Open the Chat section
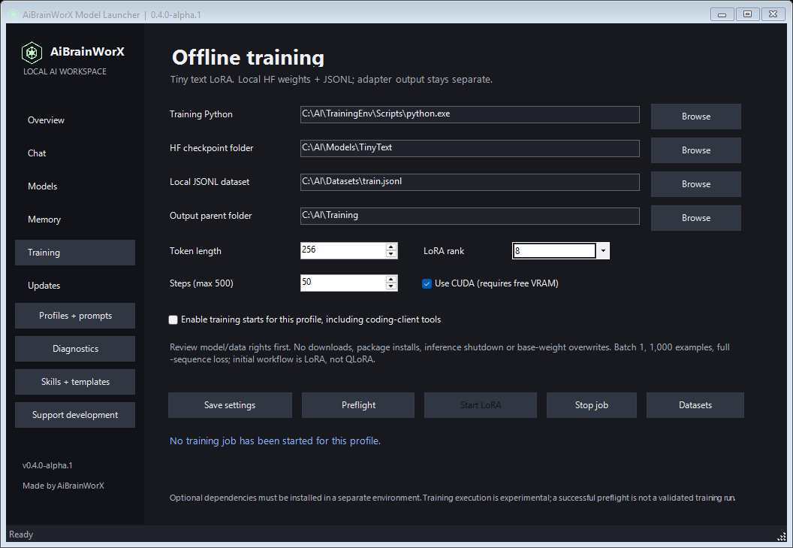Viewport: 793px width, 548px height. [37, 153]
